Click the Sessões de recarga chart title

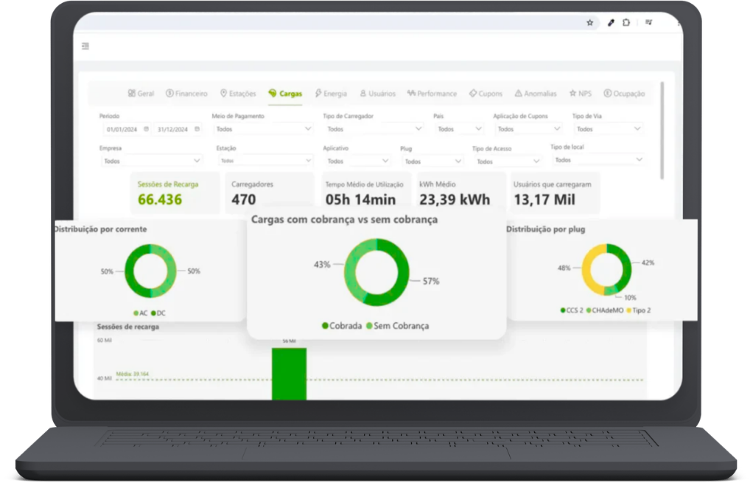tap(127, 327)
